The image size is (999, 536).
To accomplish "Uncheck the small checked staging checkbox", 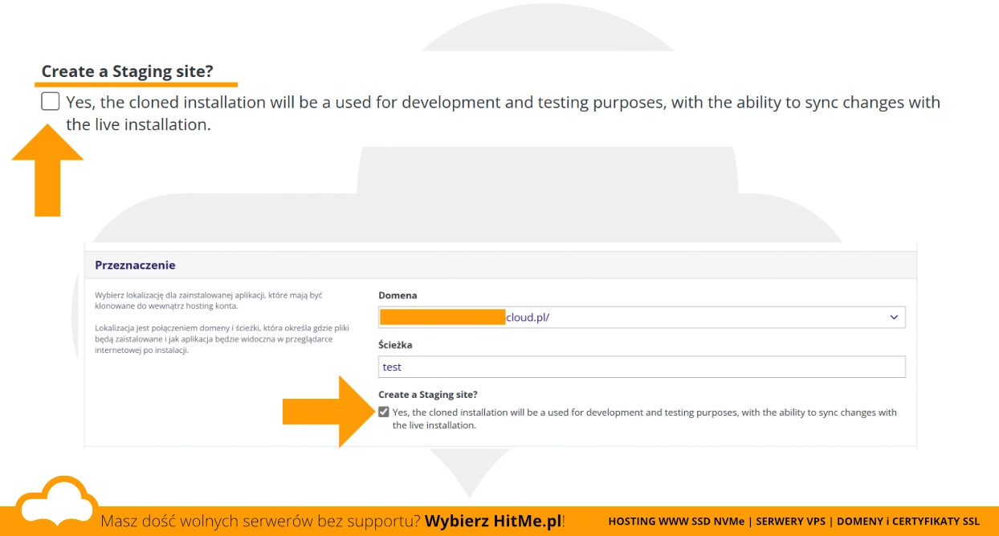I will [384, 412].
